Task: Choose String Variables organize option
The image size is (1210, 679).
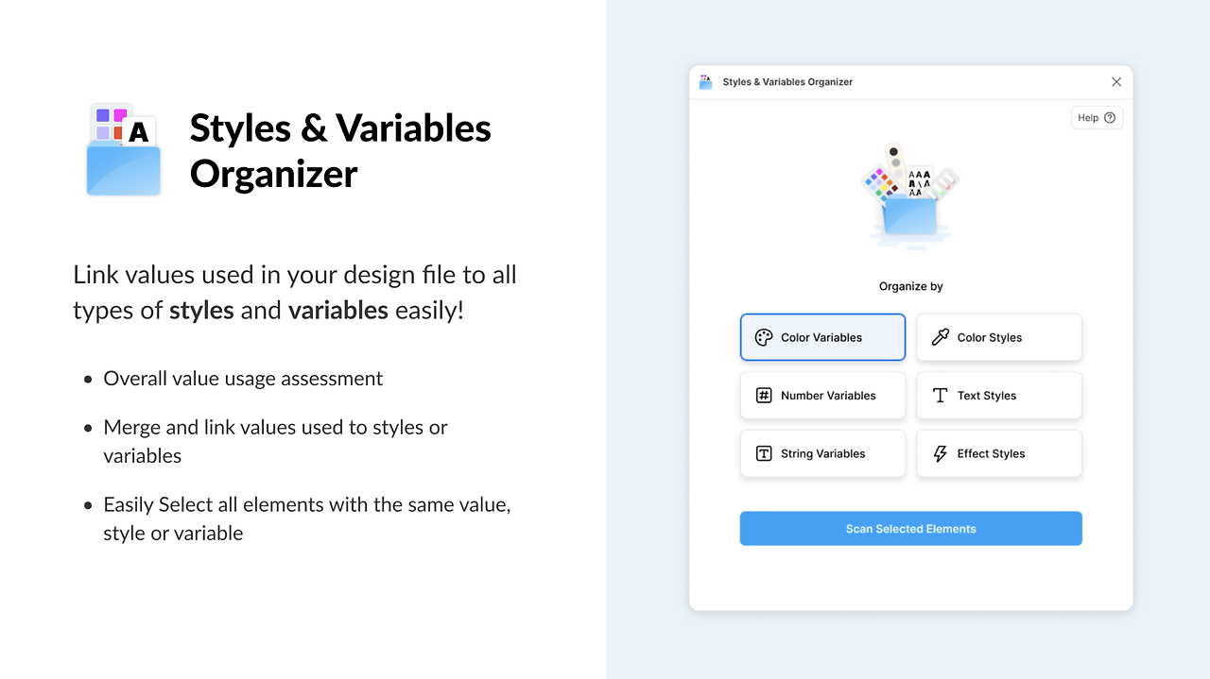Action: 822,453
